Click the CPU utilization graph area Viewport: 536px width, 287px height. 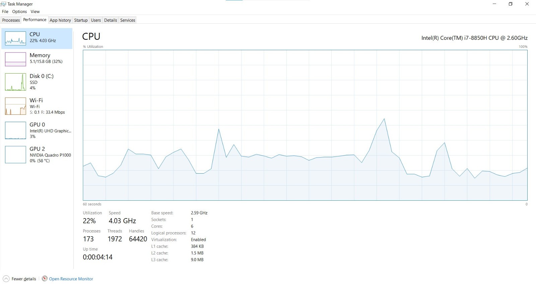pyautogui.click(x=305, y=125)
